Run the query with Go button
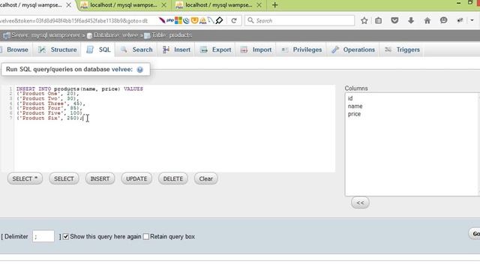480x270 pixels. tap(475, 234)
